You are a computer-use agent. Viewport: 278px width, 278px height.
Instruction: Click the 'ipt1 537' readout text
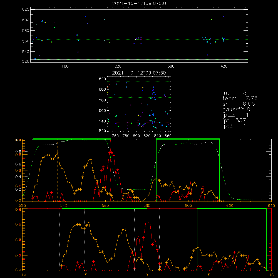coord(234,121)
